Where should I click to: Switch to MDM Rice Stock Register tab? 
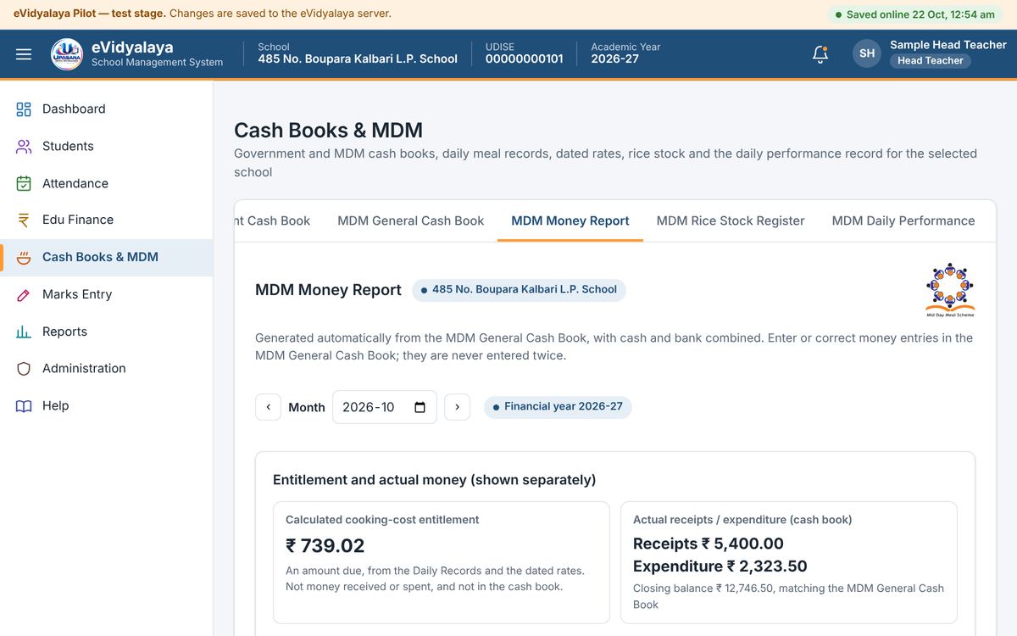coord(731,220)
